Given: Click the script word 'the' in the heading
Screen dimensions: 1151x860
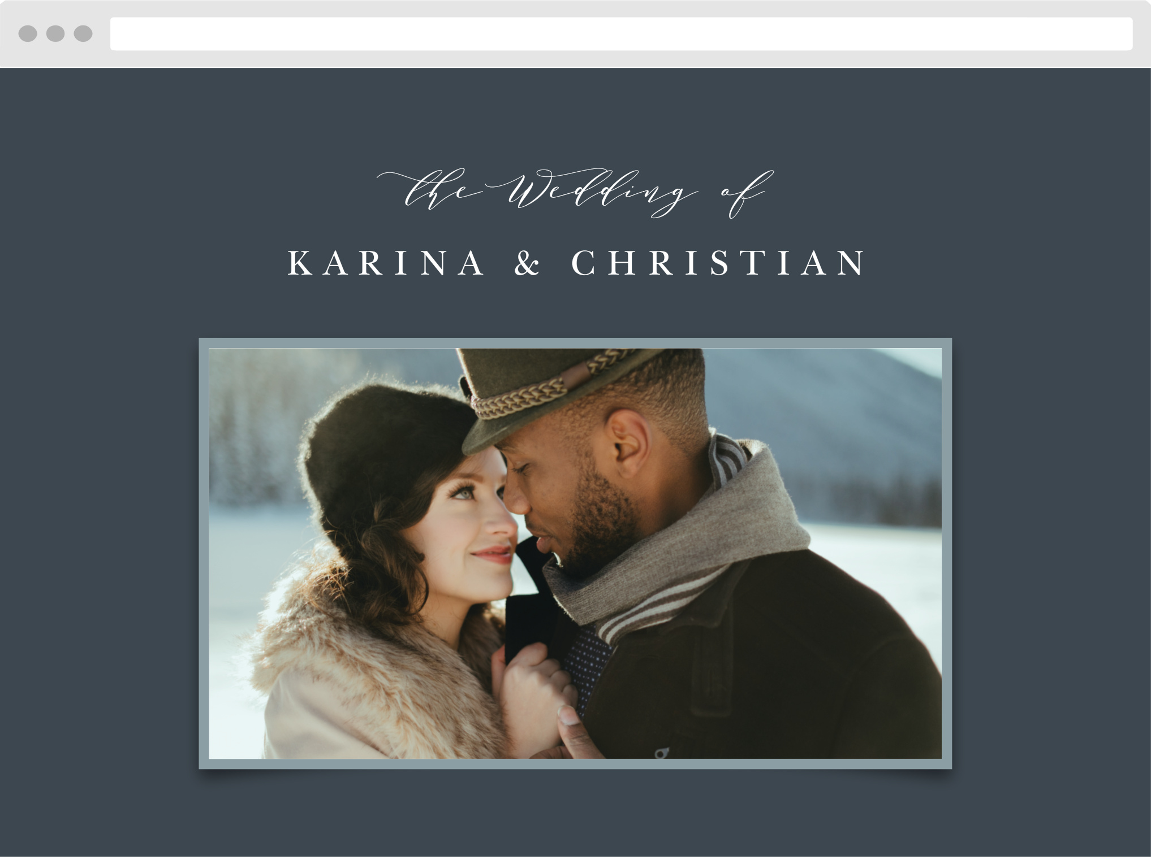Looking at the screenshot, I should (430, 190).
